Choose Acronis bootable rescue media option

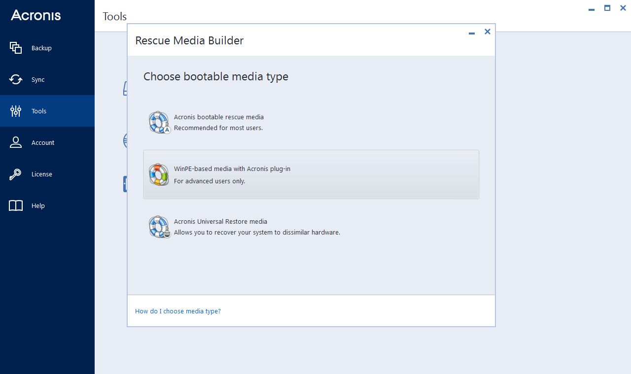[x=311, y=122]
